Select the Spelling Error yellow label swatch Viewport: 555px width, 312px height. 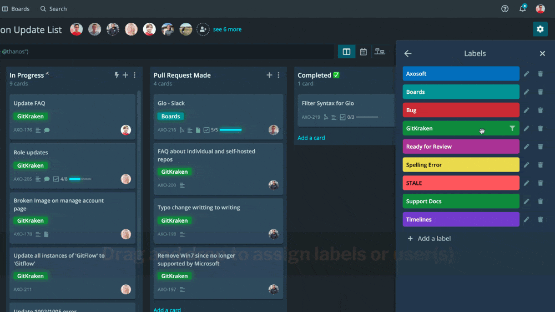pos(461,165)
